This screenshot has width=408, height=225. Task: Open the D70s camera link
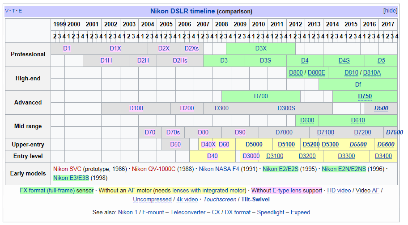173,132
